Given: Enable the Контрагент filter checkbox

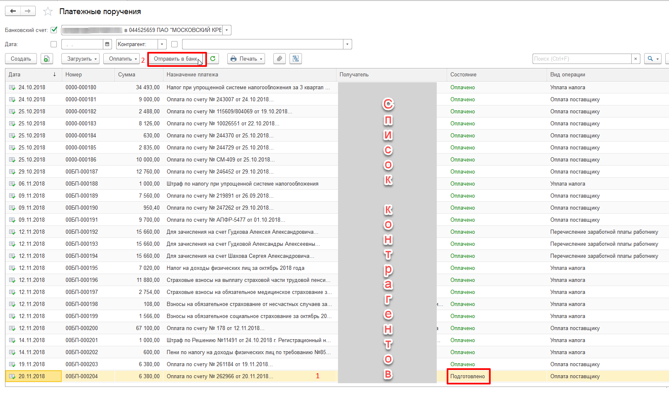Looking at the screenshot, I should (x=174, y=44).
